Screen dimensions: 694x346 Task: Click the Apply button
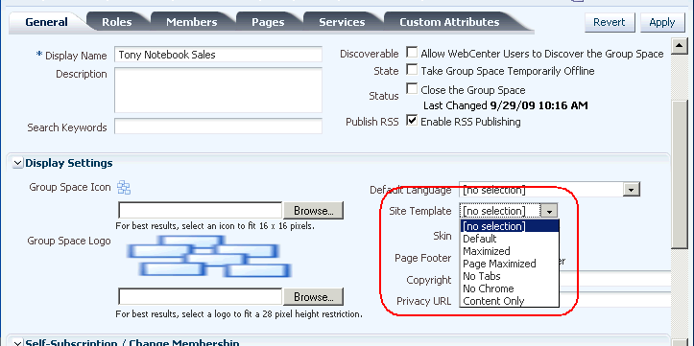662,23
